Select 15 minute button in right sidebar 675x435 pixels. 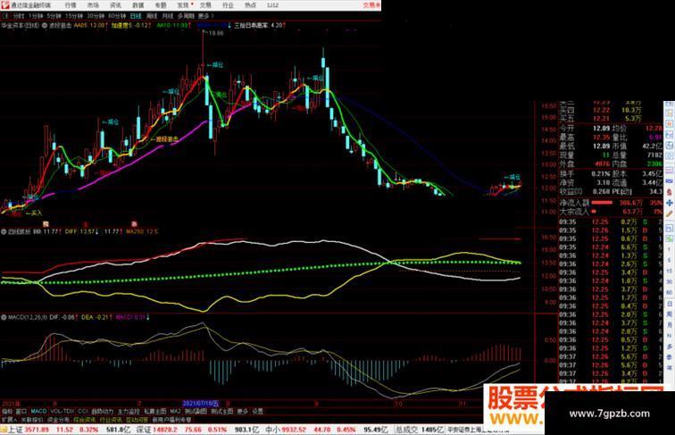pyautogui.click(x=670, y=272)
